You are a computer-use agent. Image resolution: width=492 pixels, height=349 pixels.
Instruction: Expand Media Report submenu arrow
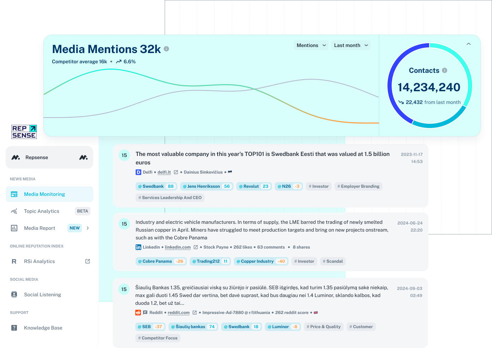point(88,228)
